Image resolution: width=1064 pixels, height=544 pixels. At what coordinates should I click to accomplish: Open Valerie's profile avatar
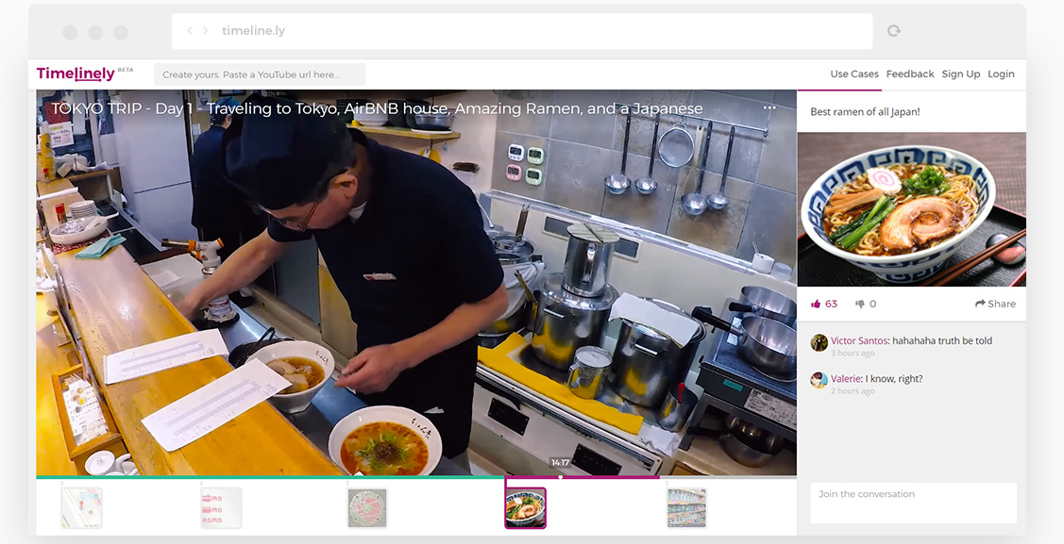pyautogui.click(x=819, y=380)
